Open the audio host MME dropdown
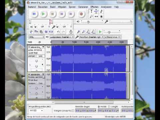This screenshot has height=120, width=160. [x=37, y=37]
